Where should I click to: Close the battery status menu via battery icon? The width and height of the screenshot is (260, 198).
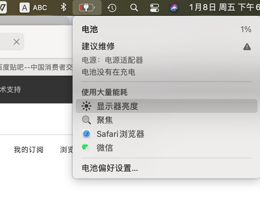click(87, 8)
